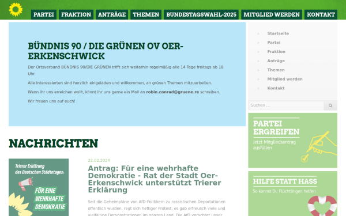Click the hand with pen illustration
Viewport: 346px width, 216px height.
pos(319,146)
